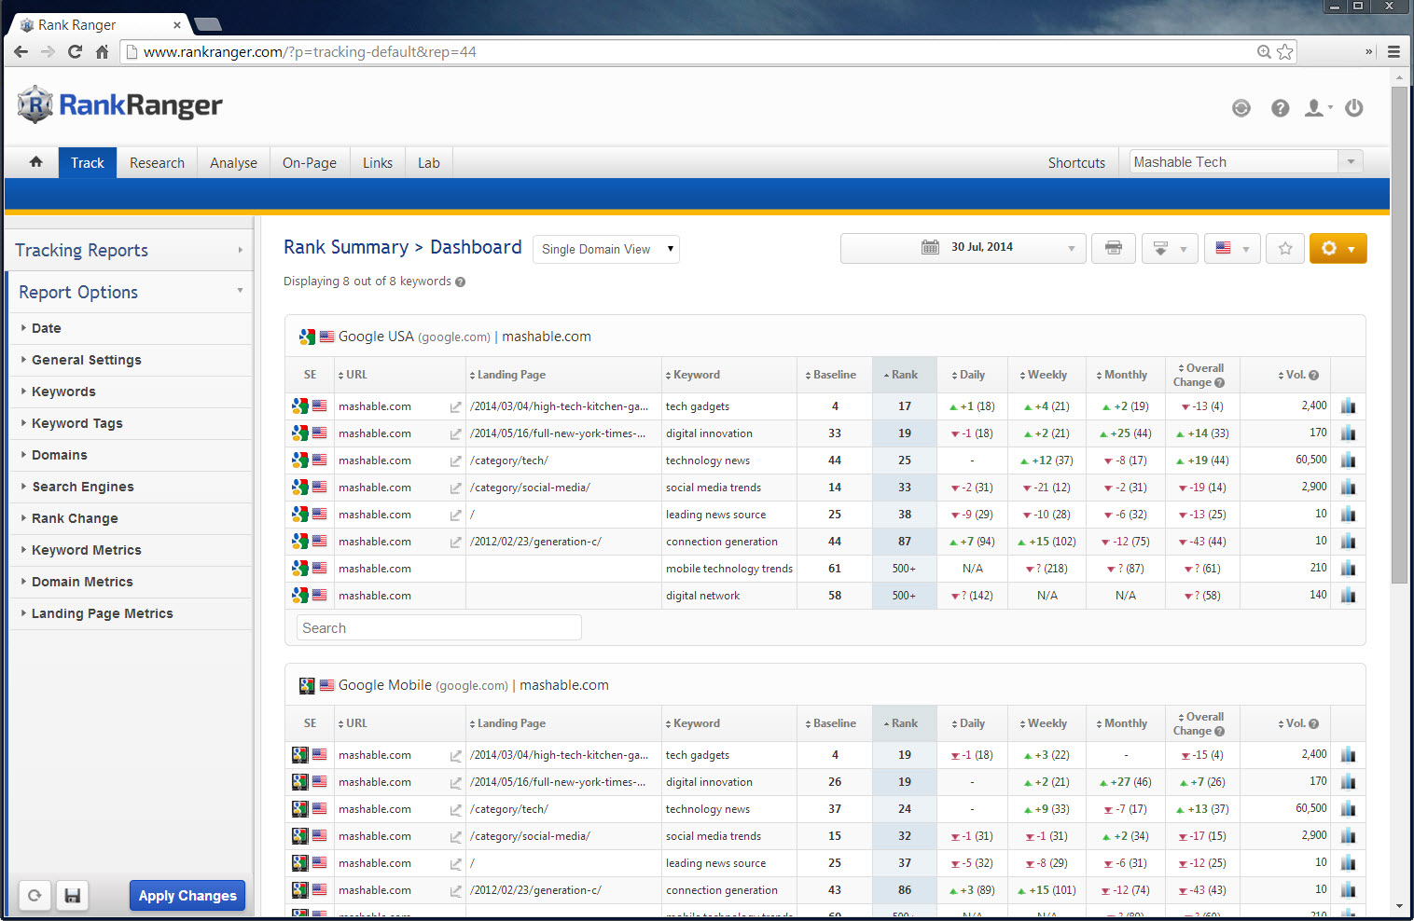Open landing page link icon for technology news
The image size is (1414, 921).
(455, 460)
